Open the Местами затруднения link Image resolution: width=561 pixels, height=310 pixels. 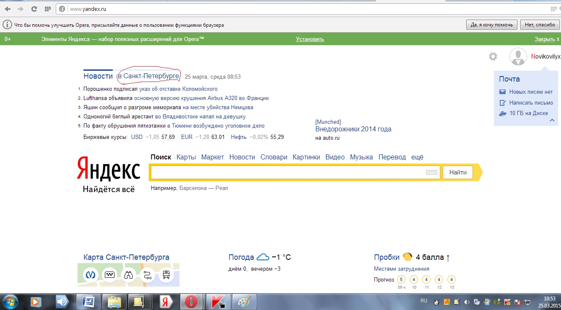[x=402, y=269]
